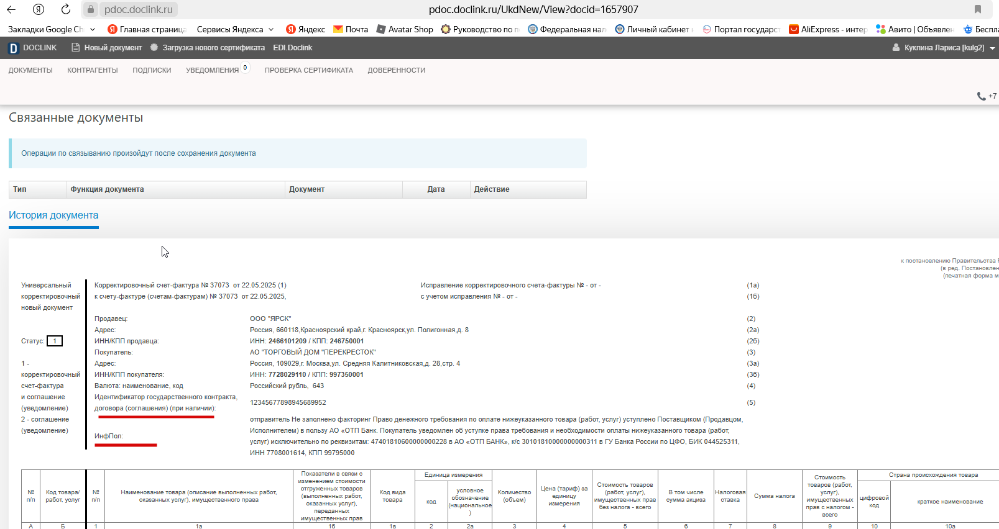Click the Налоговая ставка table header

tap(730, 496)
